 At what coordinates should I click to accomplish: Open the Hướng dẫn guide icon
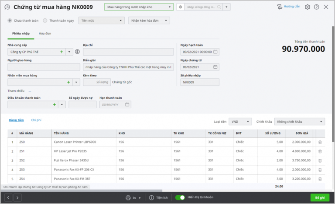pos(280,7)
